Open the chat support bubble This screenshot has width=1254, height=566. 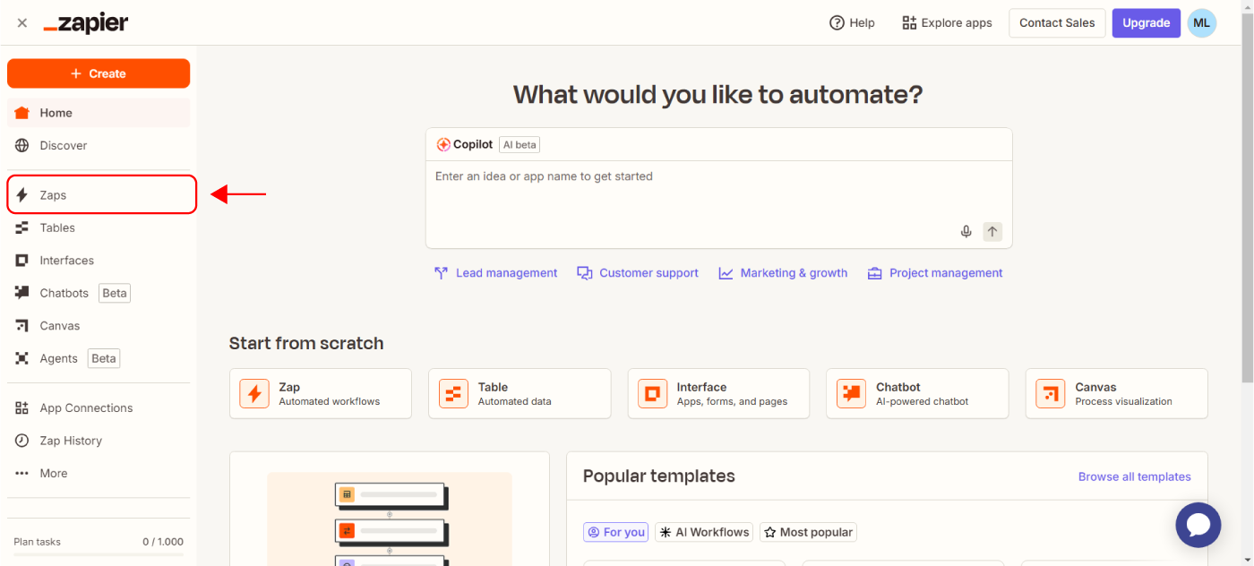(x=1198, y=524)
